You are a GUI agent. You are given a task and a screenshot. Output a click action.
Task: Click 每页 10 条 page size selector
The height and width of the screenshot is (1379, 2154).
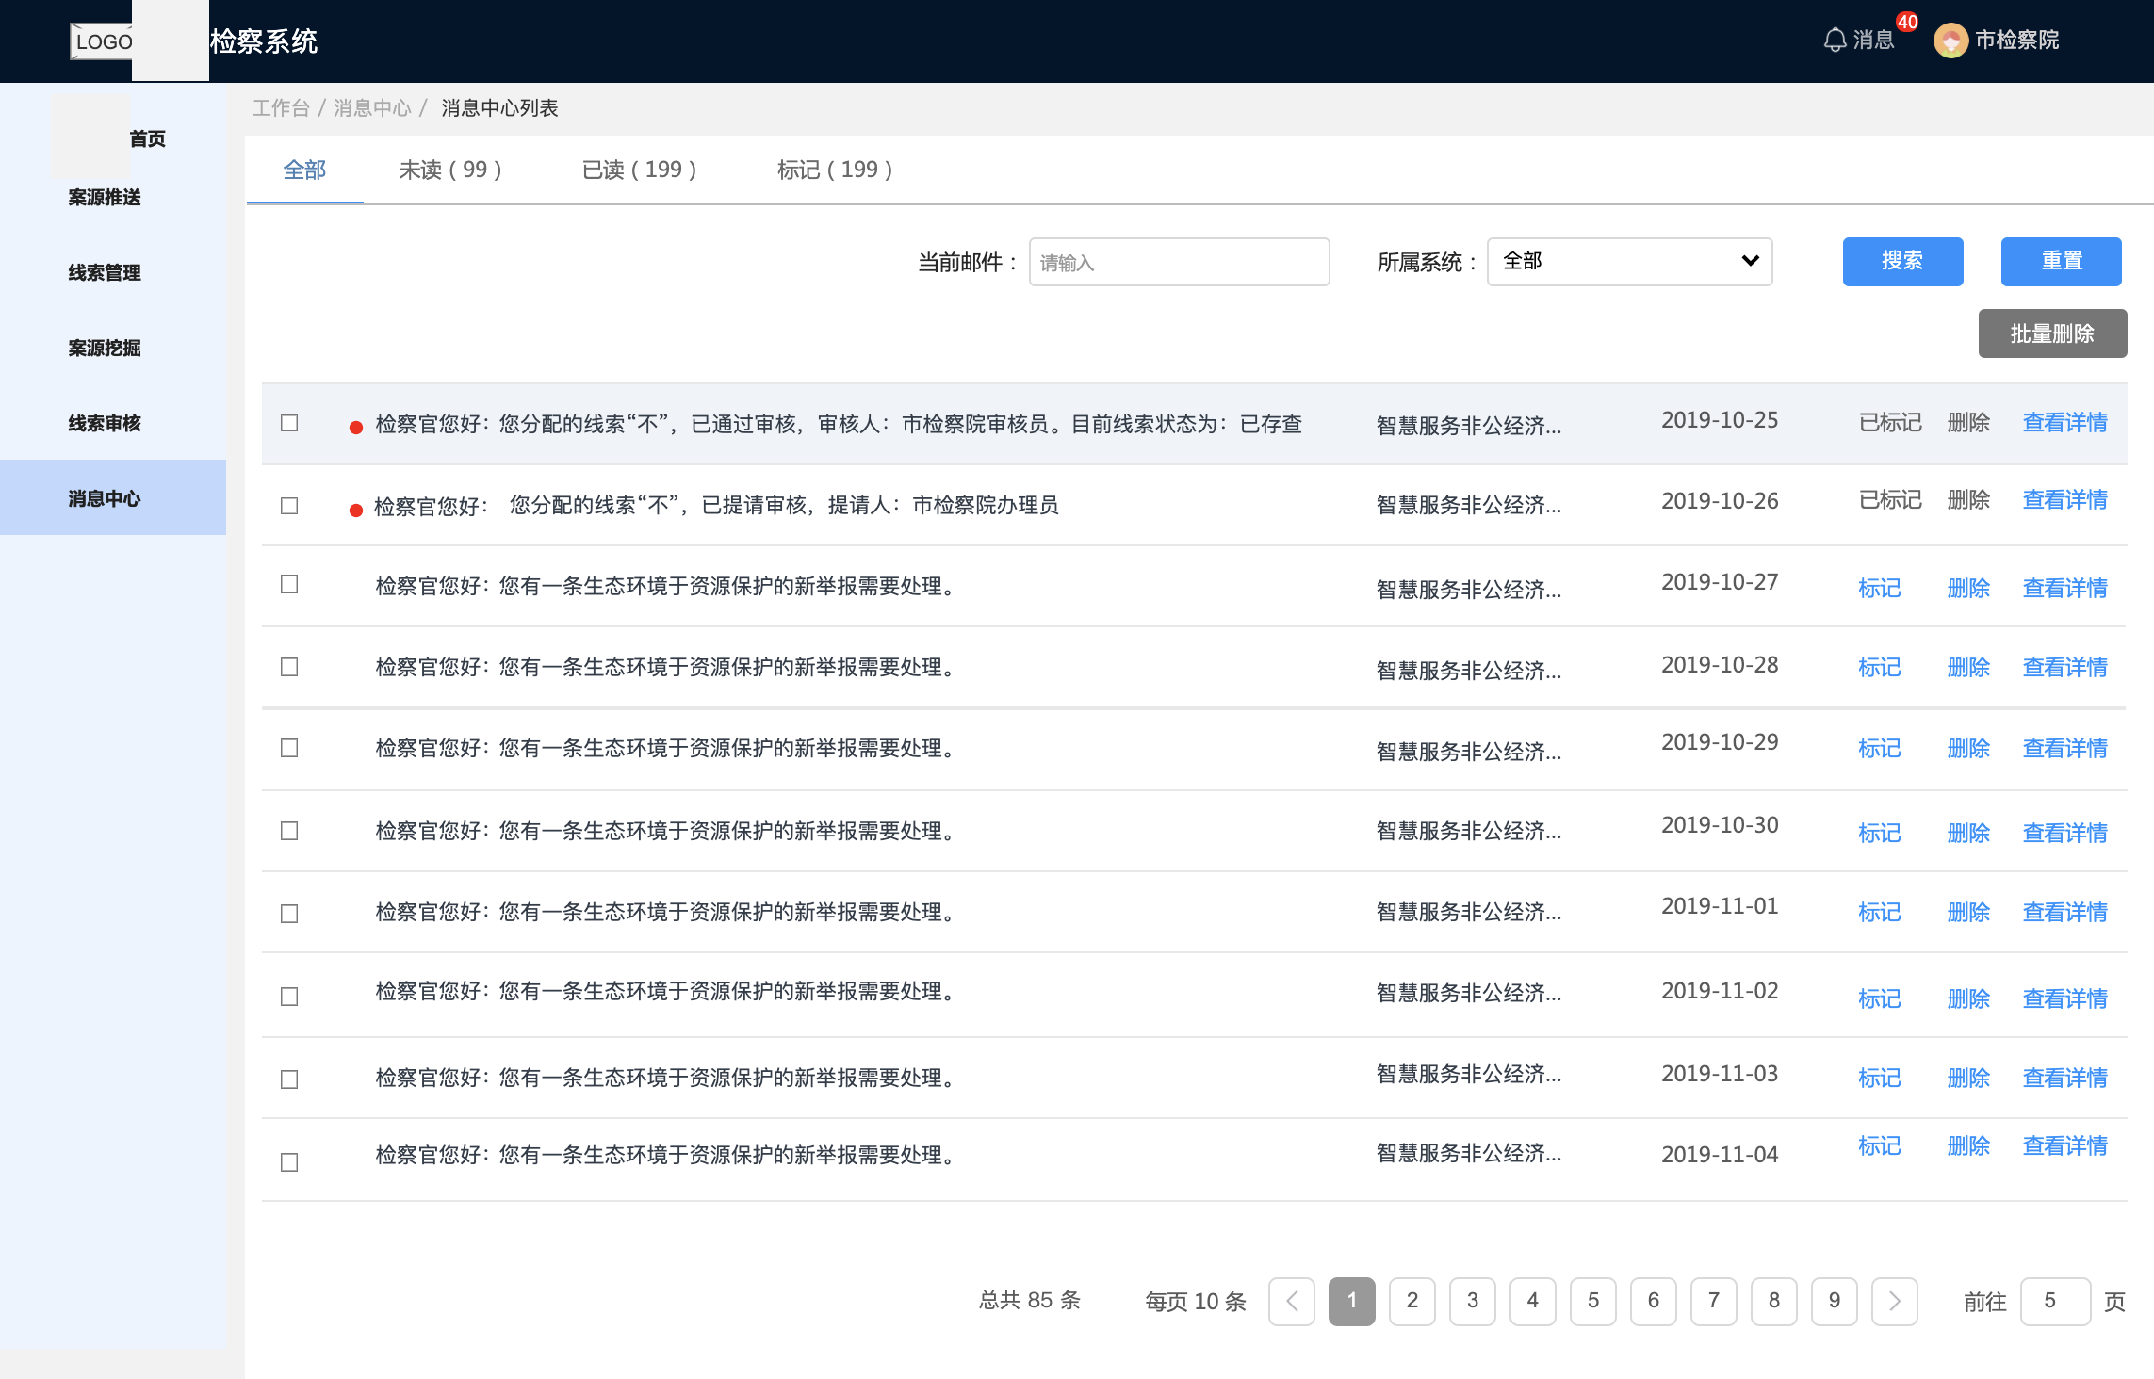pos(1195,1301)
